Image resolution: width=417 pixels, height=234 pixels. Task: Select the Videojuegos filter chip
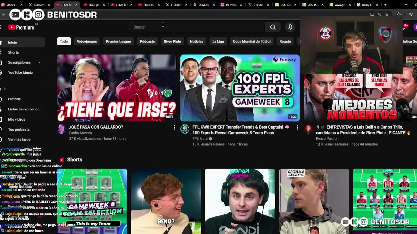click(x=87, y=41)
